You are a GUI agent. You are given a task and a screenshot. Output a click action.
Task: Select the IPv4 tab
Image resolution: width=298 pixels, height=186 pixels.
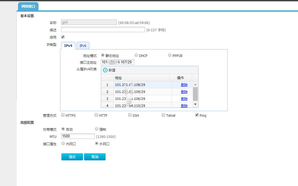[68, 46]
